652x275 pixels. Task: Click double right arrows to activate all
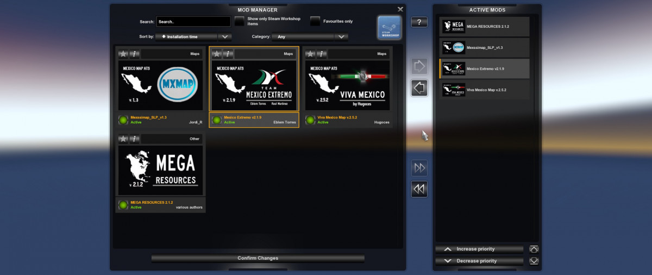tap(419, 168)
